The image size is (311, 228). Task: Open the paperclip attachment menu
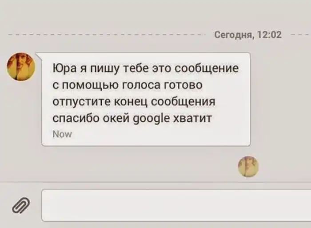(21, 205)
